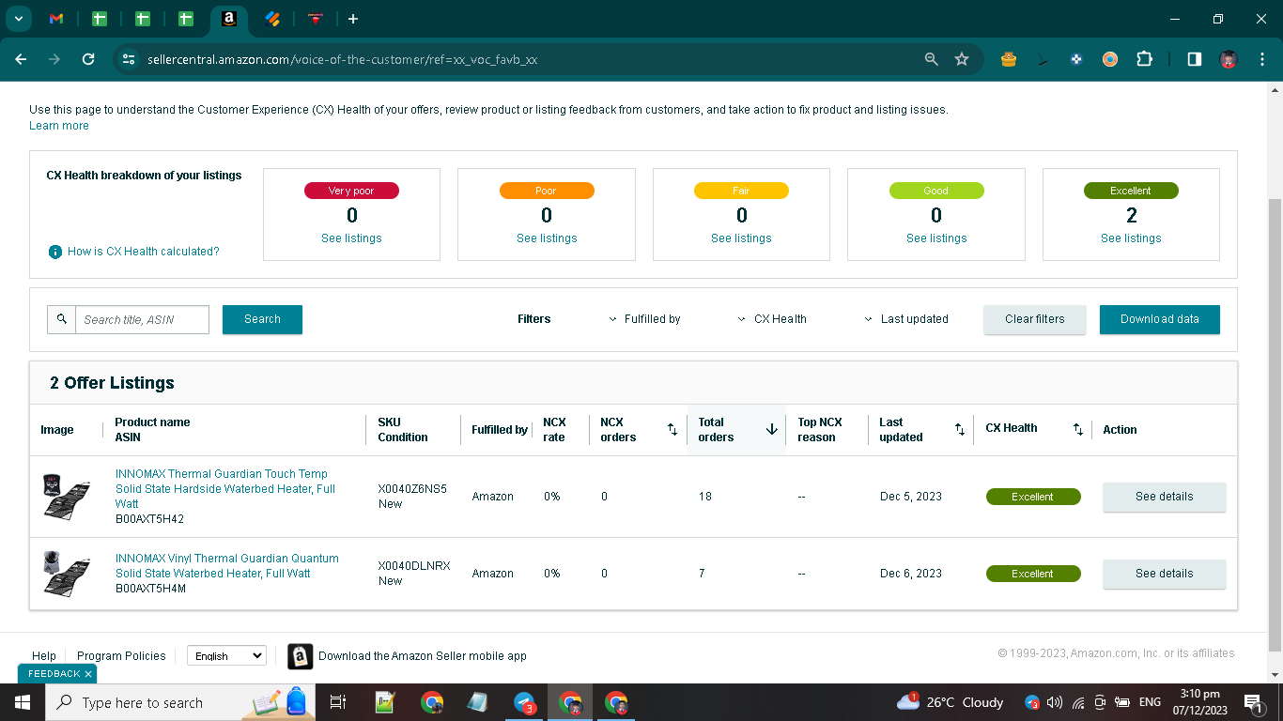Screen dimensions: 1283x721
Task: Click the Quantum heater product thumbnail
Action: tap(66, 574)
